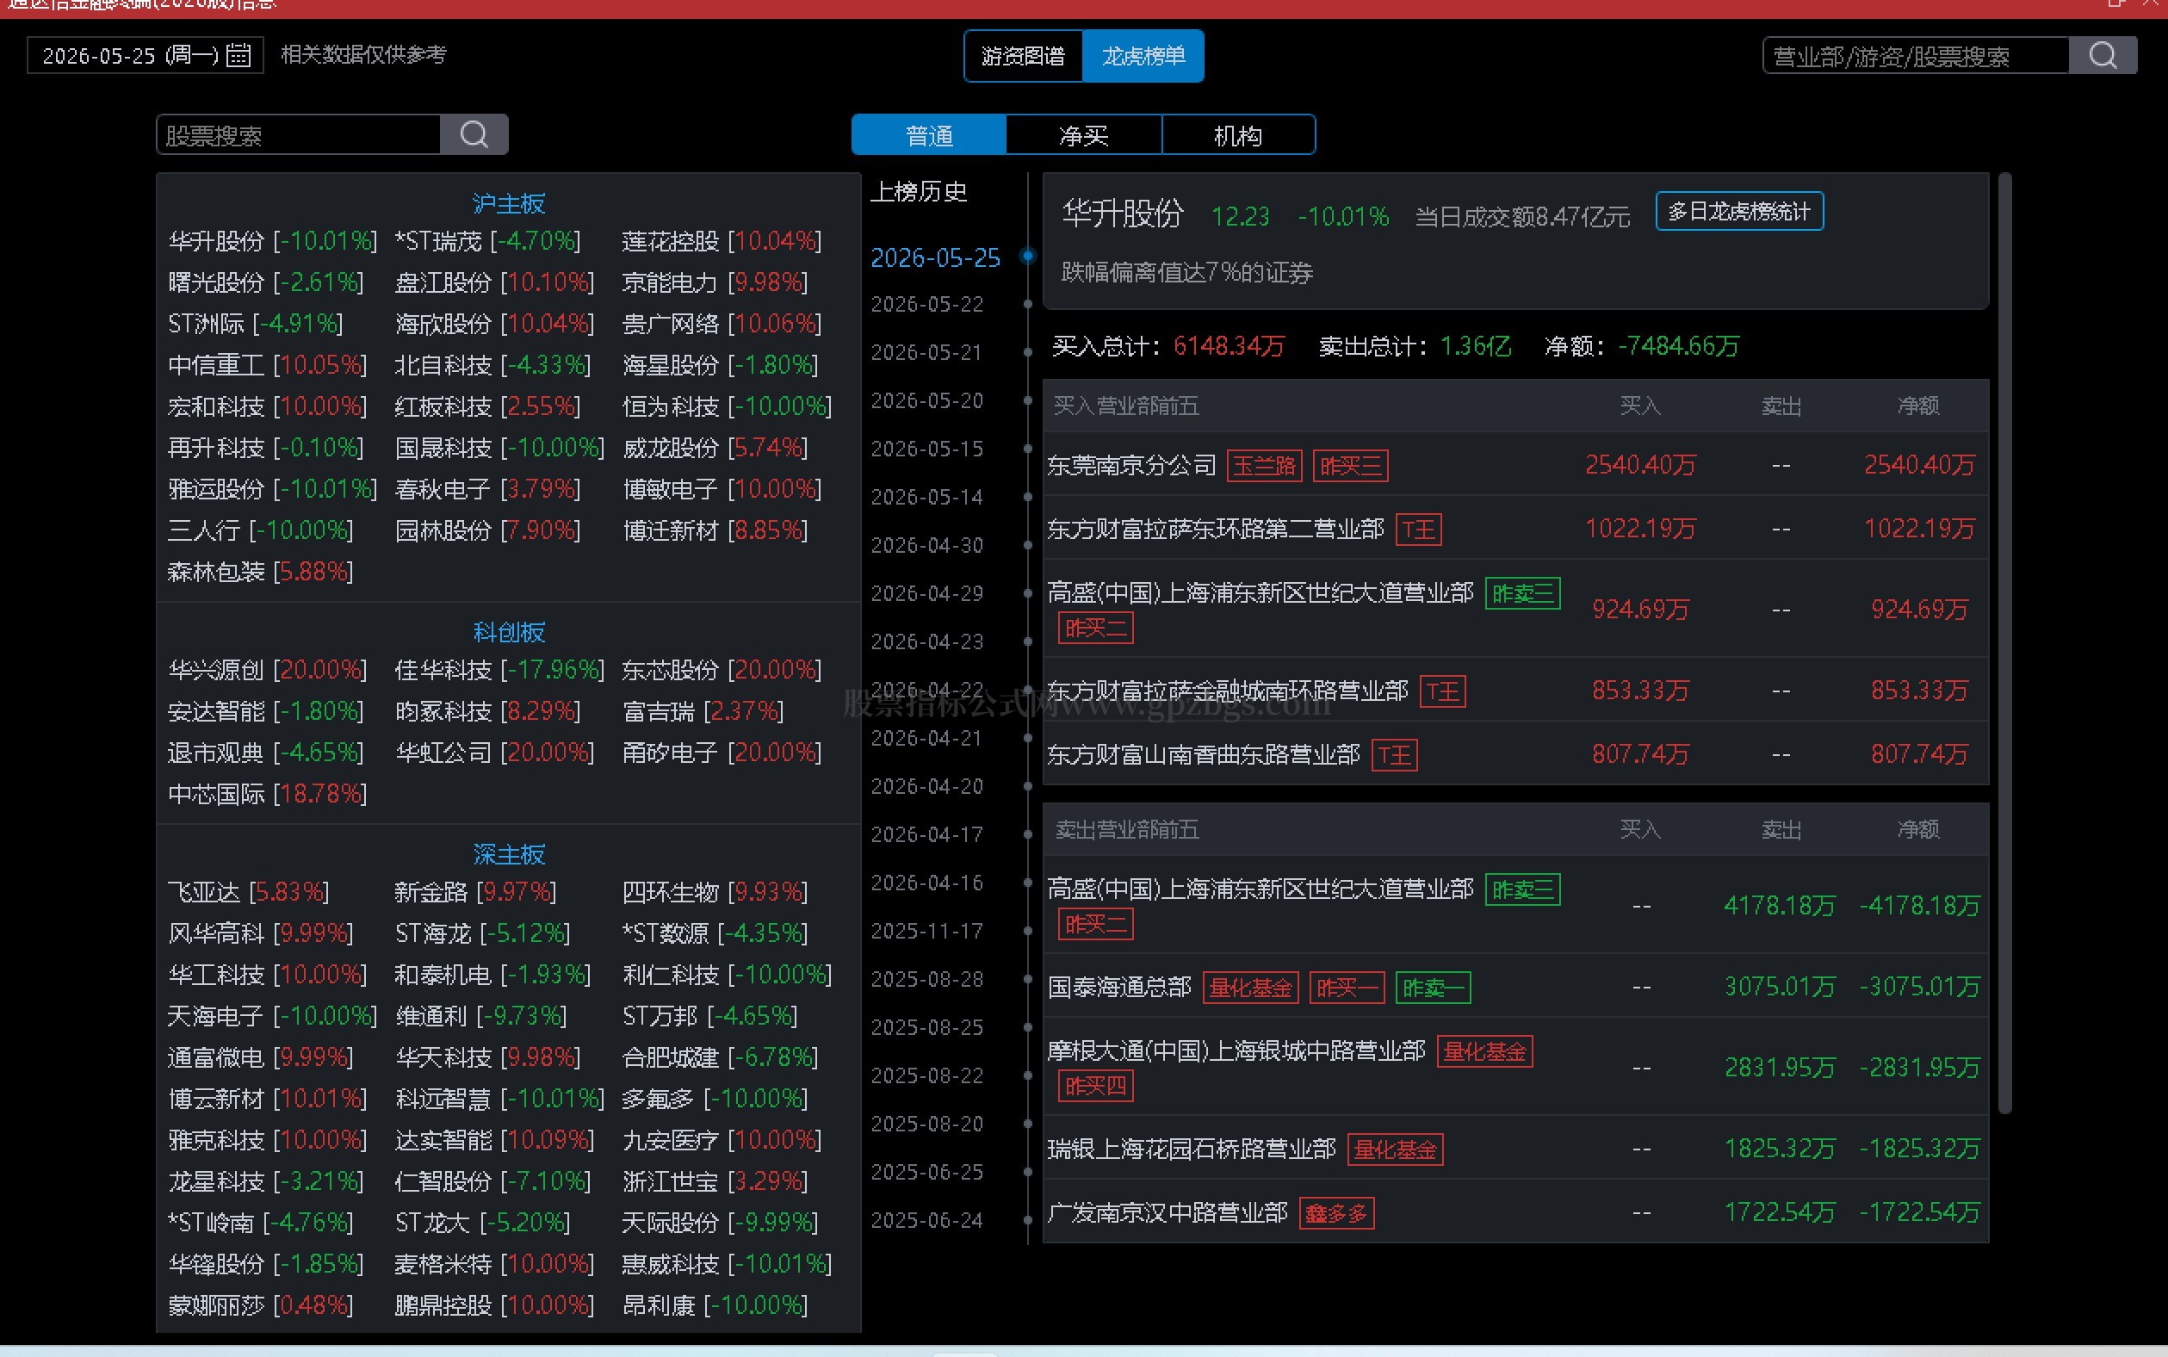
Task: Click 昨买三 tag beside 东莞南京分公司
Action: tap(1351, 466)
